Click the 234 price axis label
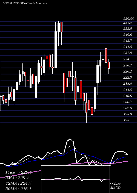Screen dimensions: 137x193 (126, 59)
